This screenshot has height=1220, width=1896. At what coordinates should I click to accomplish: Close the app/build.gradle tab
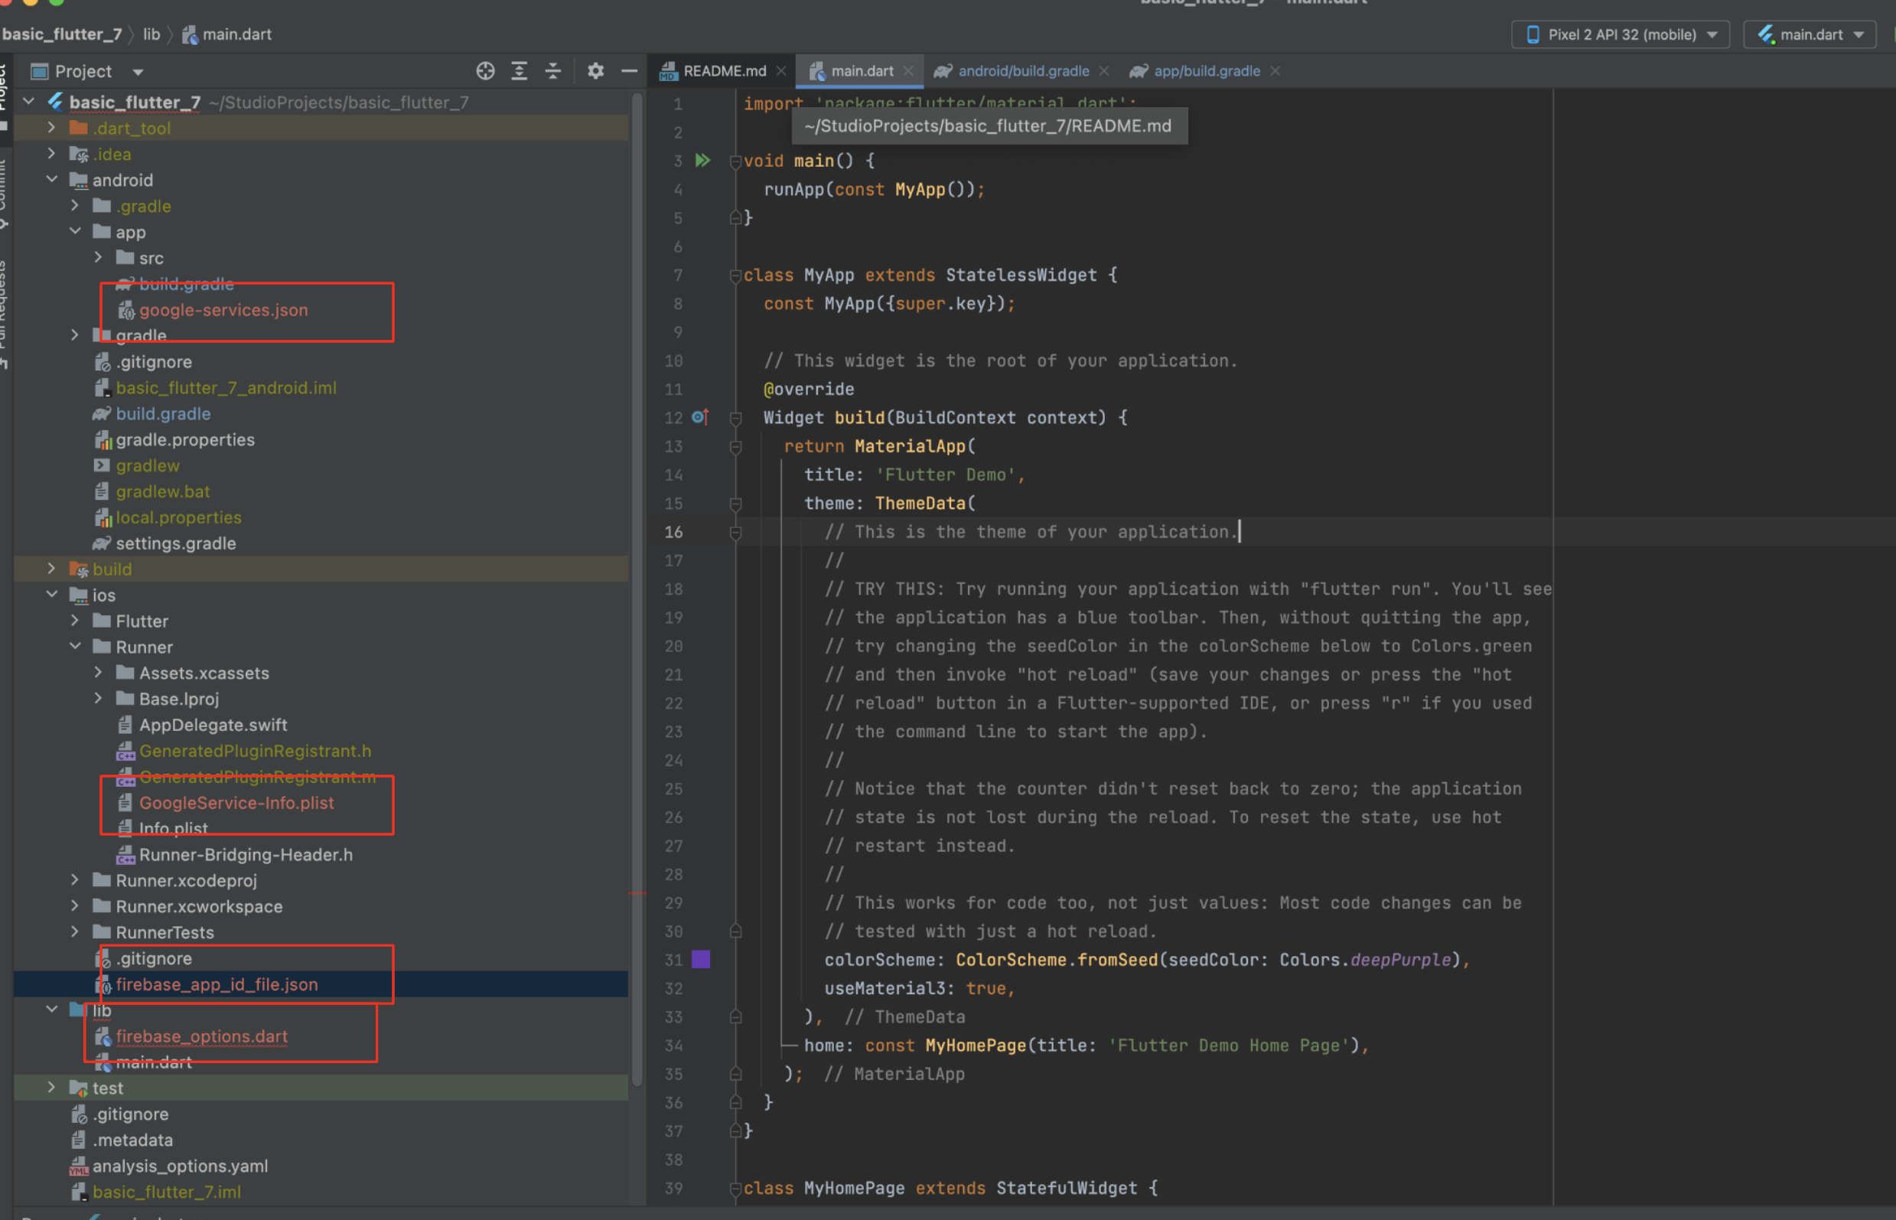1275,71
